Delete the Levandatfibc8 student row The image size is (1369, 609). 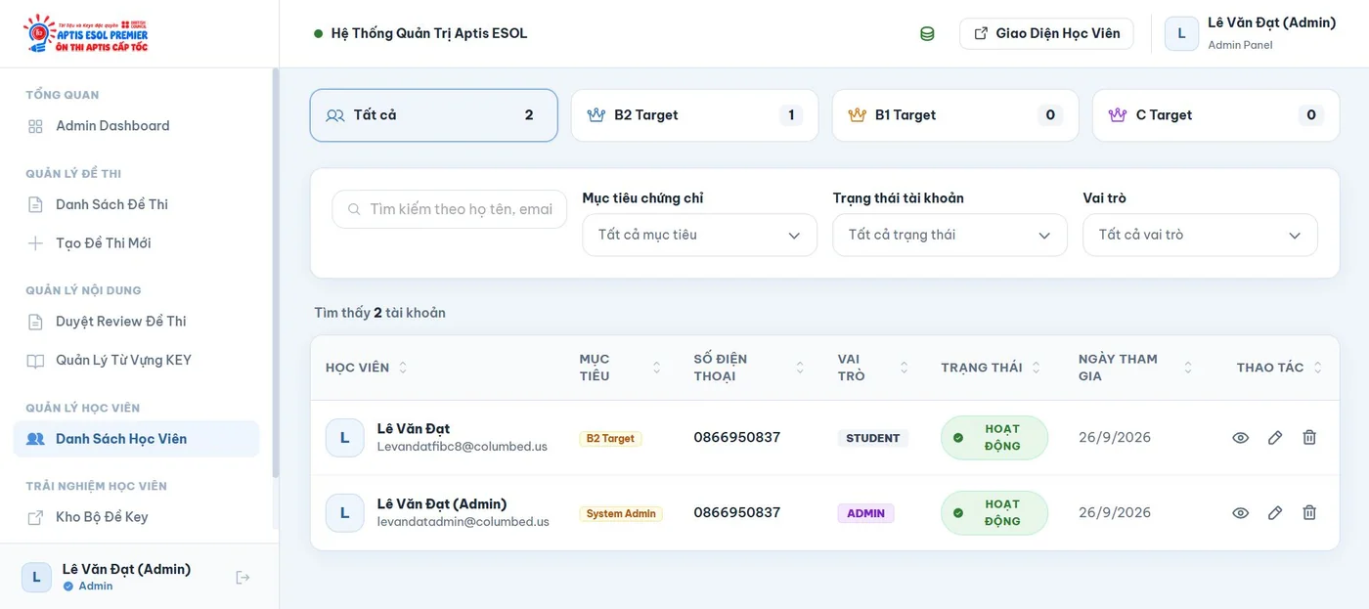tap(1309, 438)
